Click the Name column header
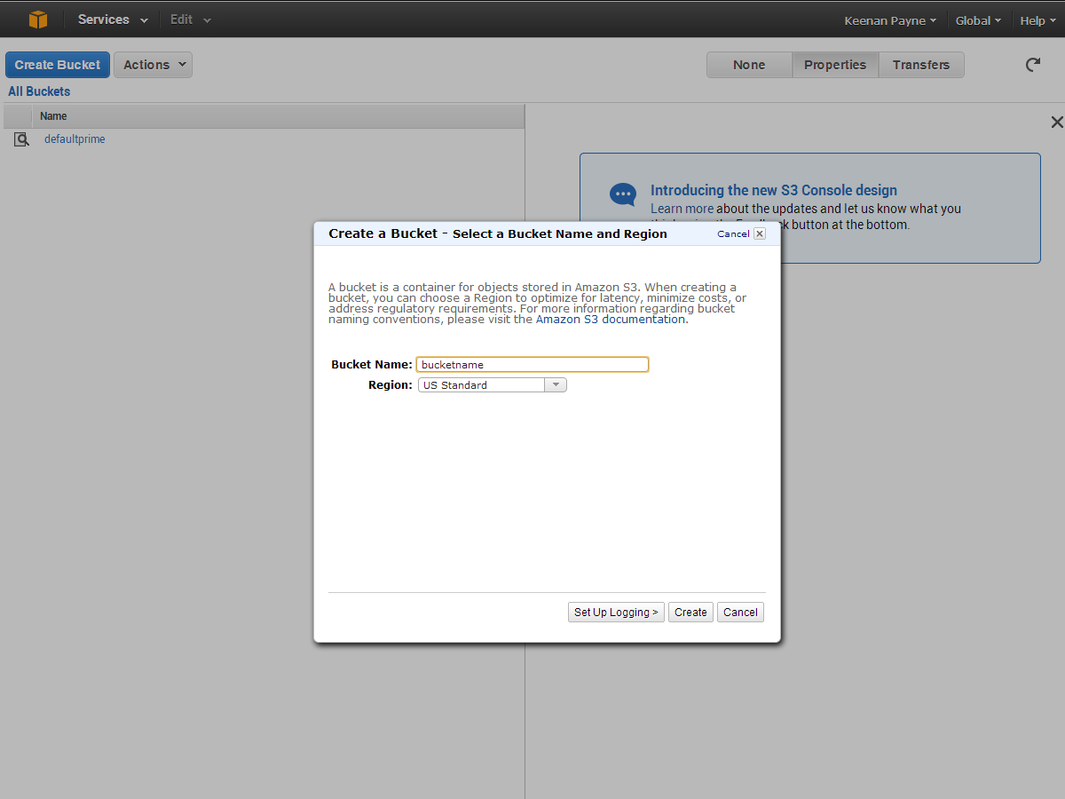Screen dimensions: 1065x799 (278, 116)
